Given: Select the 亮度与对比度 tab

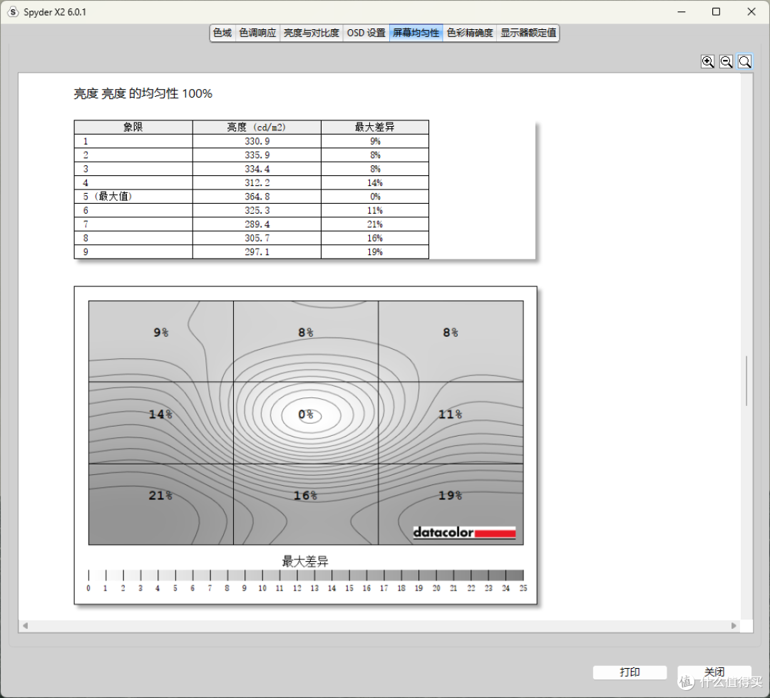Looking at the screenshot, I should [x=312, y=33].
